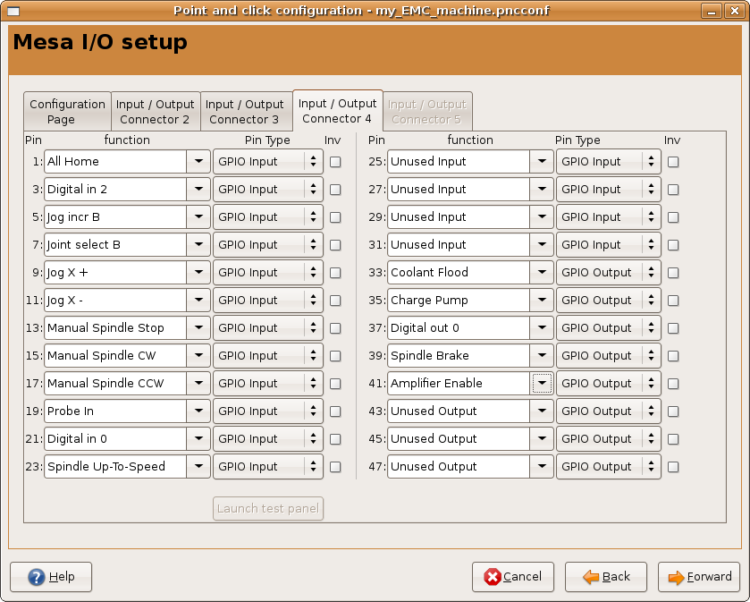Click the Manual Spindle Stop function field
Image resolution: width=750 pixels, height=602 pixels.
115,327
